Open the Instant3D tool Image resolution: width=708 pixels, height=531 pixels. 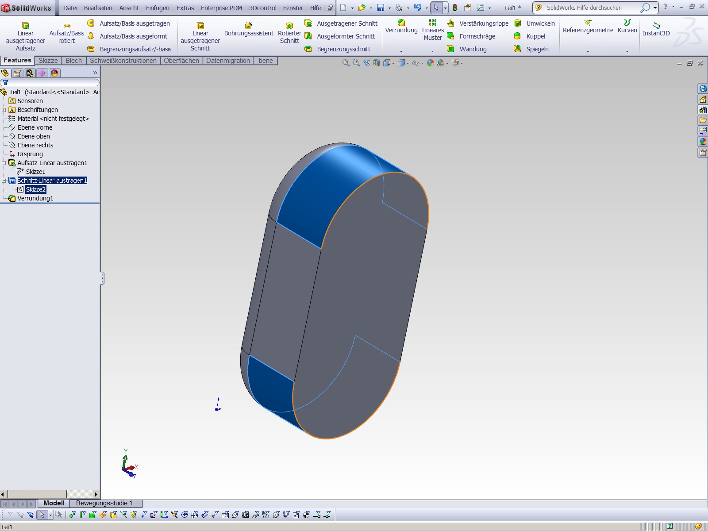coord(656,29)
